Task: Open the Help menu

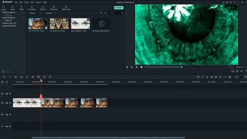Action: coord(45,2)
